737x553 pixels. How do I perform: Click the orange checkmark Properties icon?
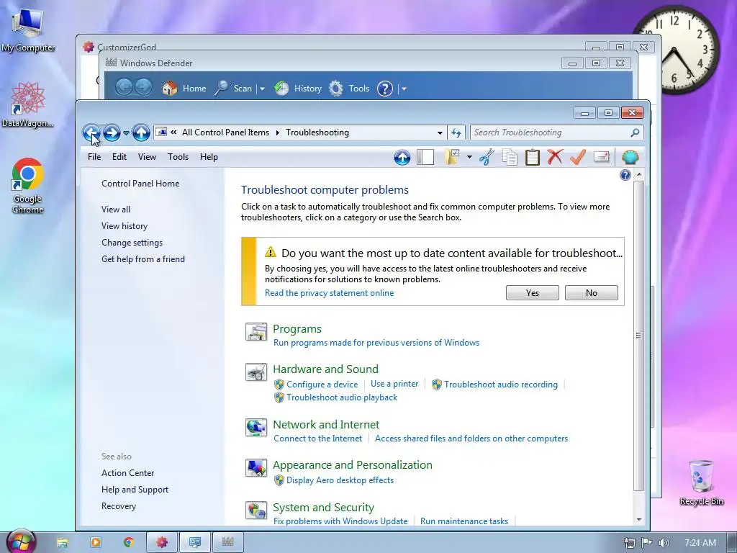pos(578,157)
